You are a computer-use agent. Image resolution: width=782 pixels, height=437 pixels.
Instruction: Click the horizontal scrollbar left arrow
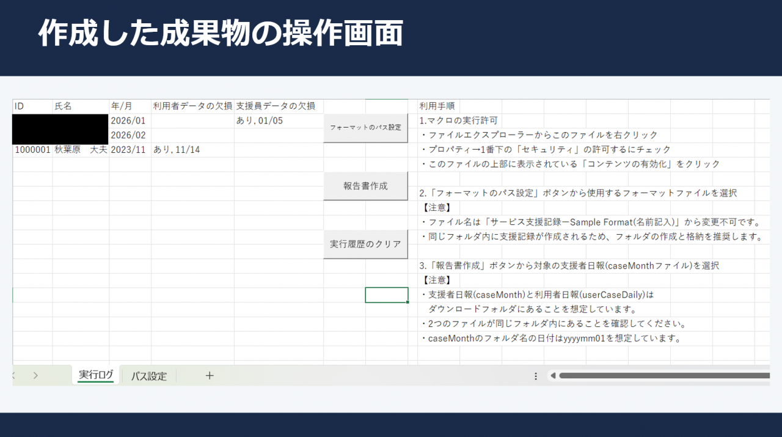(x=552, y=376)
